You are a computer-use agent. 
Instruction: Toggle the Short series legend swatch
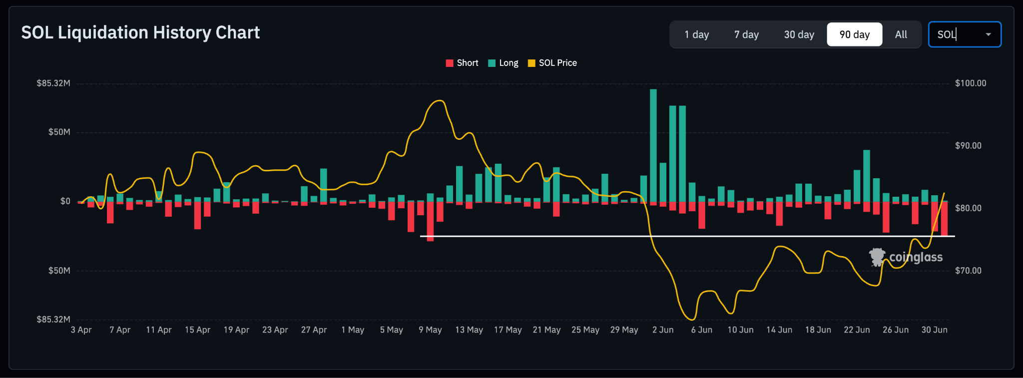[x=450, y=63]
